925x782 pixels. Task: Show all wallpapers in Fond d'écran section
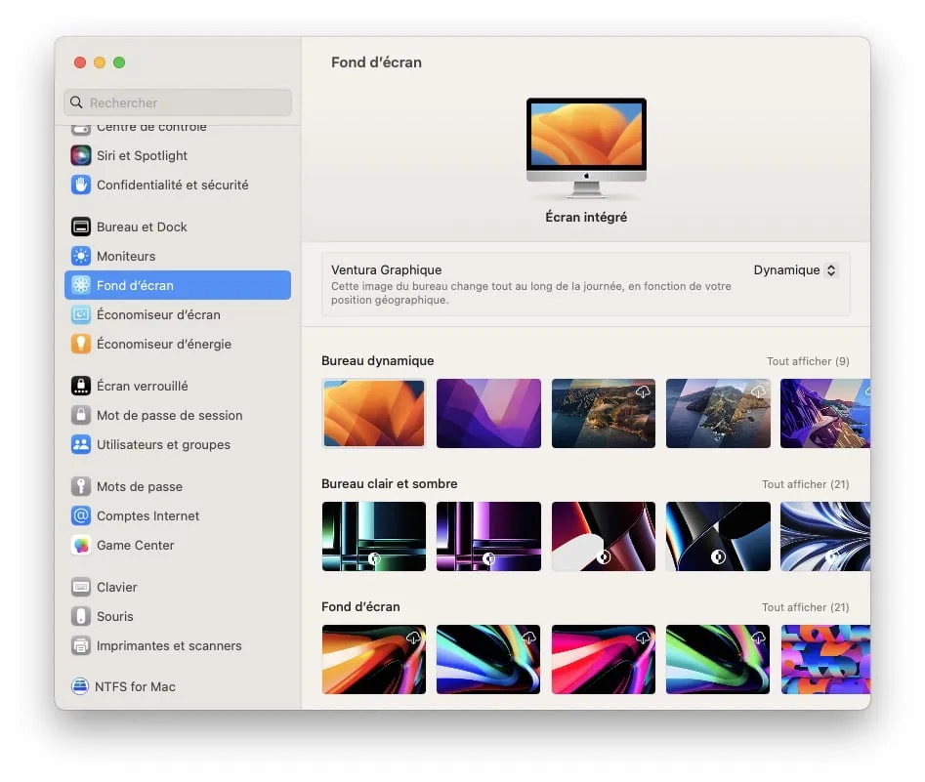pos(805,607)
